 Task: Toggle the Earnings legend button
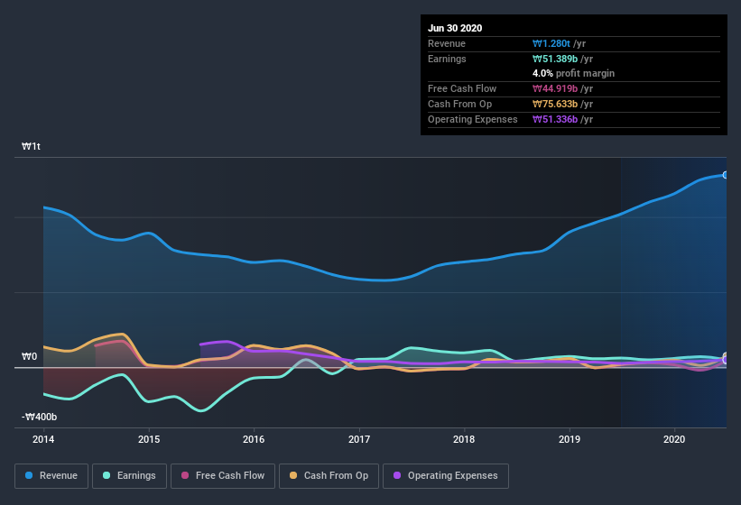point(129,476)
